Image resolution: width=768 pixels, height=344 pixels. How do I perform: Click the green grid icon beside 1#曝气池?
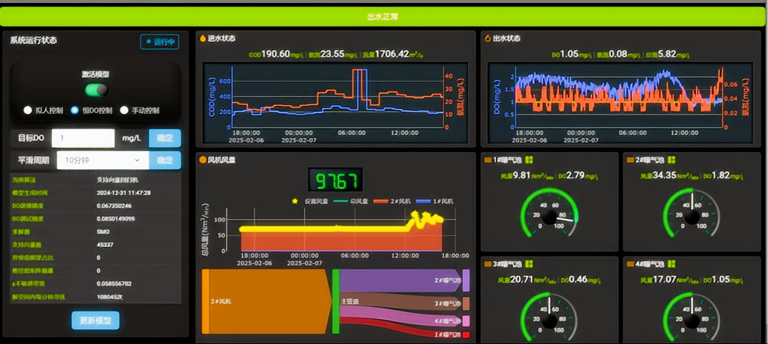529,160
